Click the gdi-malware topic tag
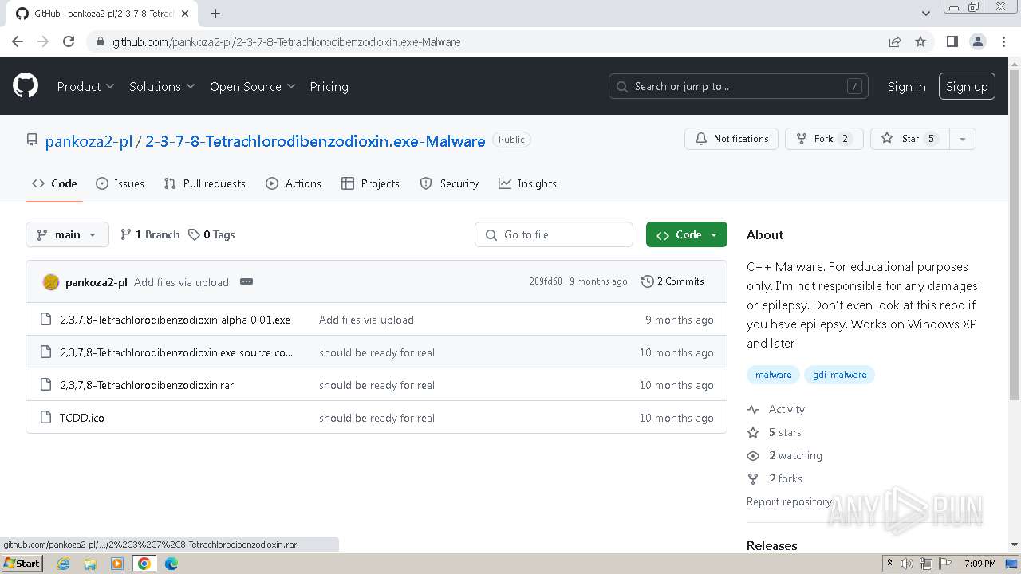 839,375
